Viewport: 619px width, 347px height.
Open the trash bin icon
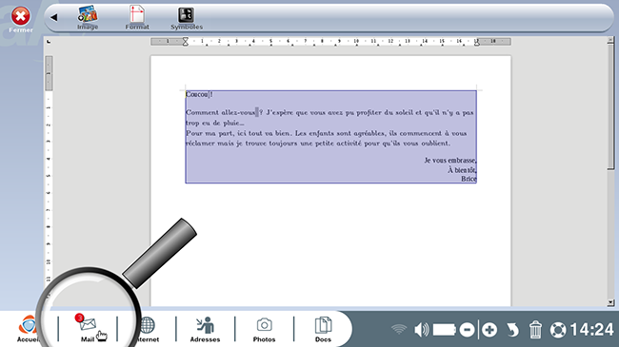coord(535,330)
